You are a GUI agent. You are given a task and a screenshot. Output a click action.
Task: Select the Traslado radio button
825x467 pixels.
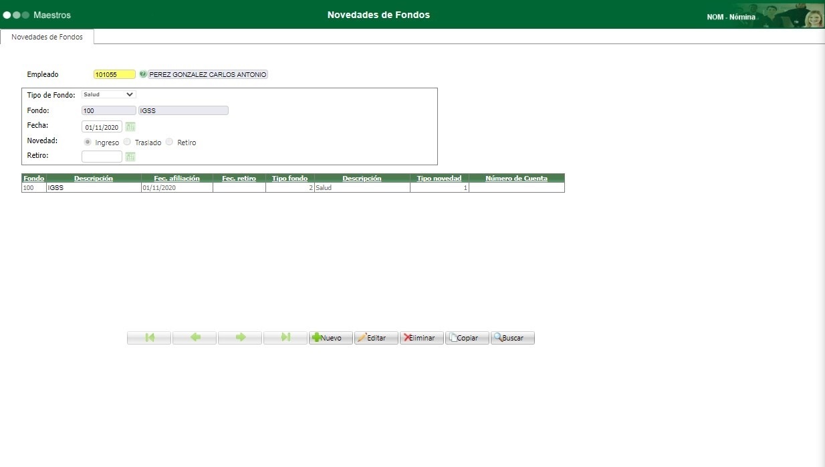tap(126, 142)
